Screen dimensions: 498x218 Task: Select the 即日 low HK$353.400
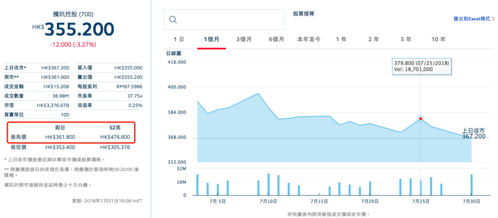[x=60, y=147]
